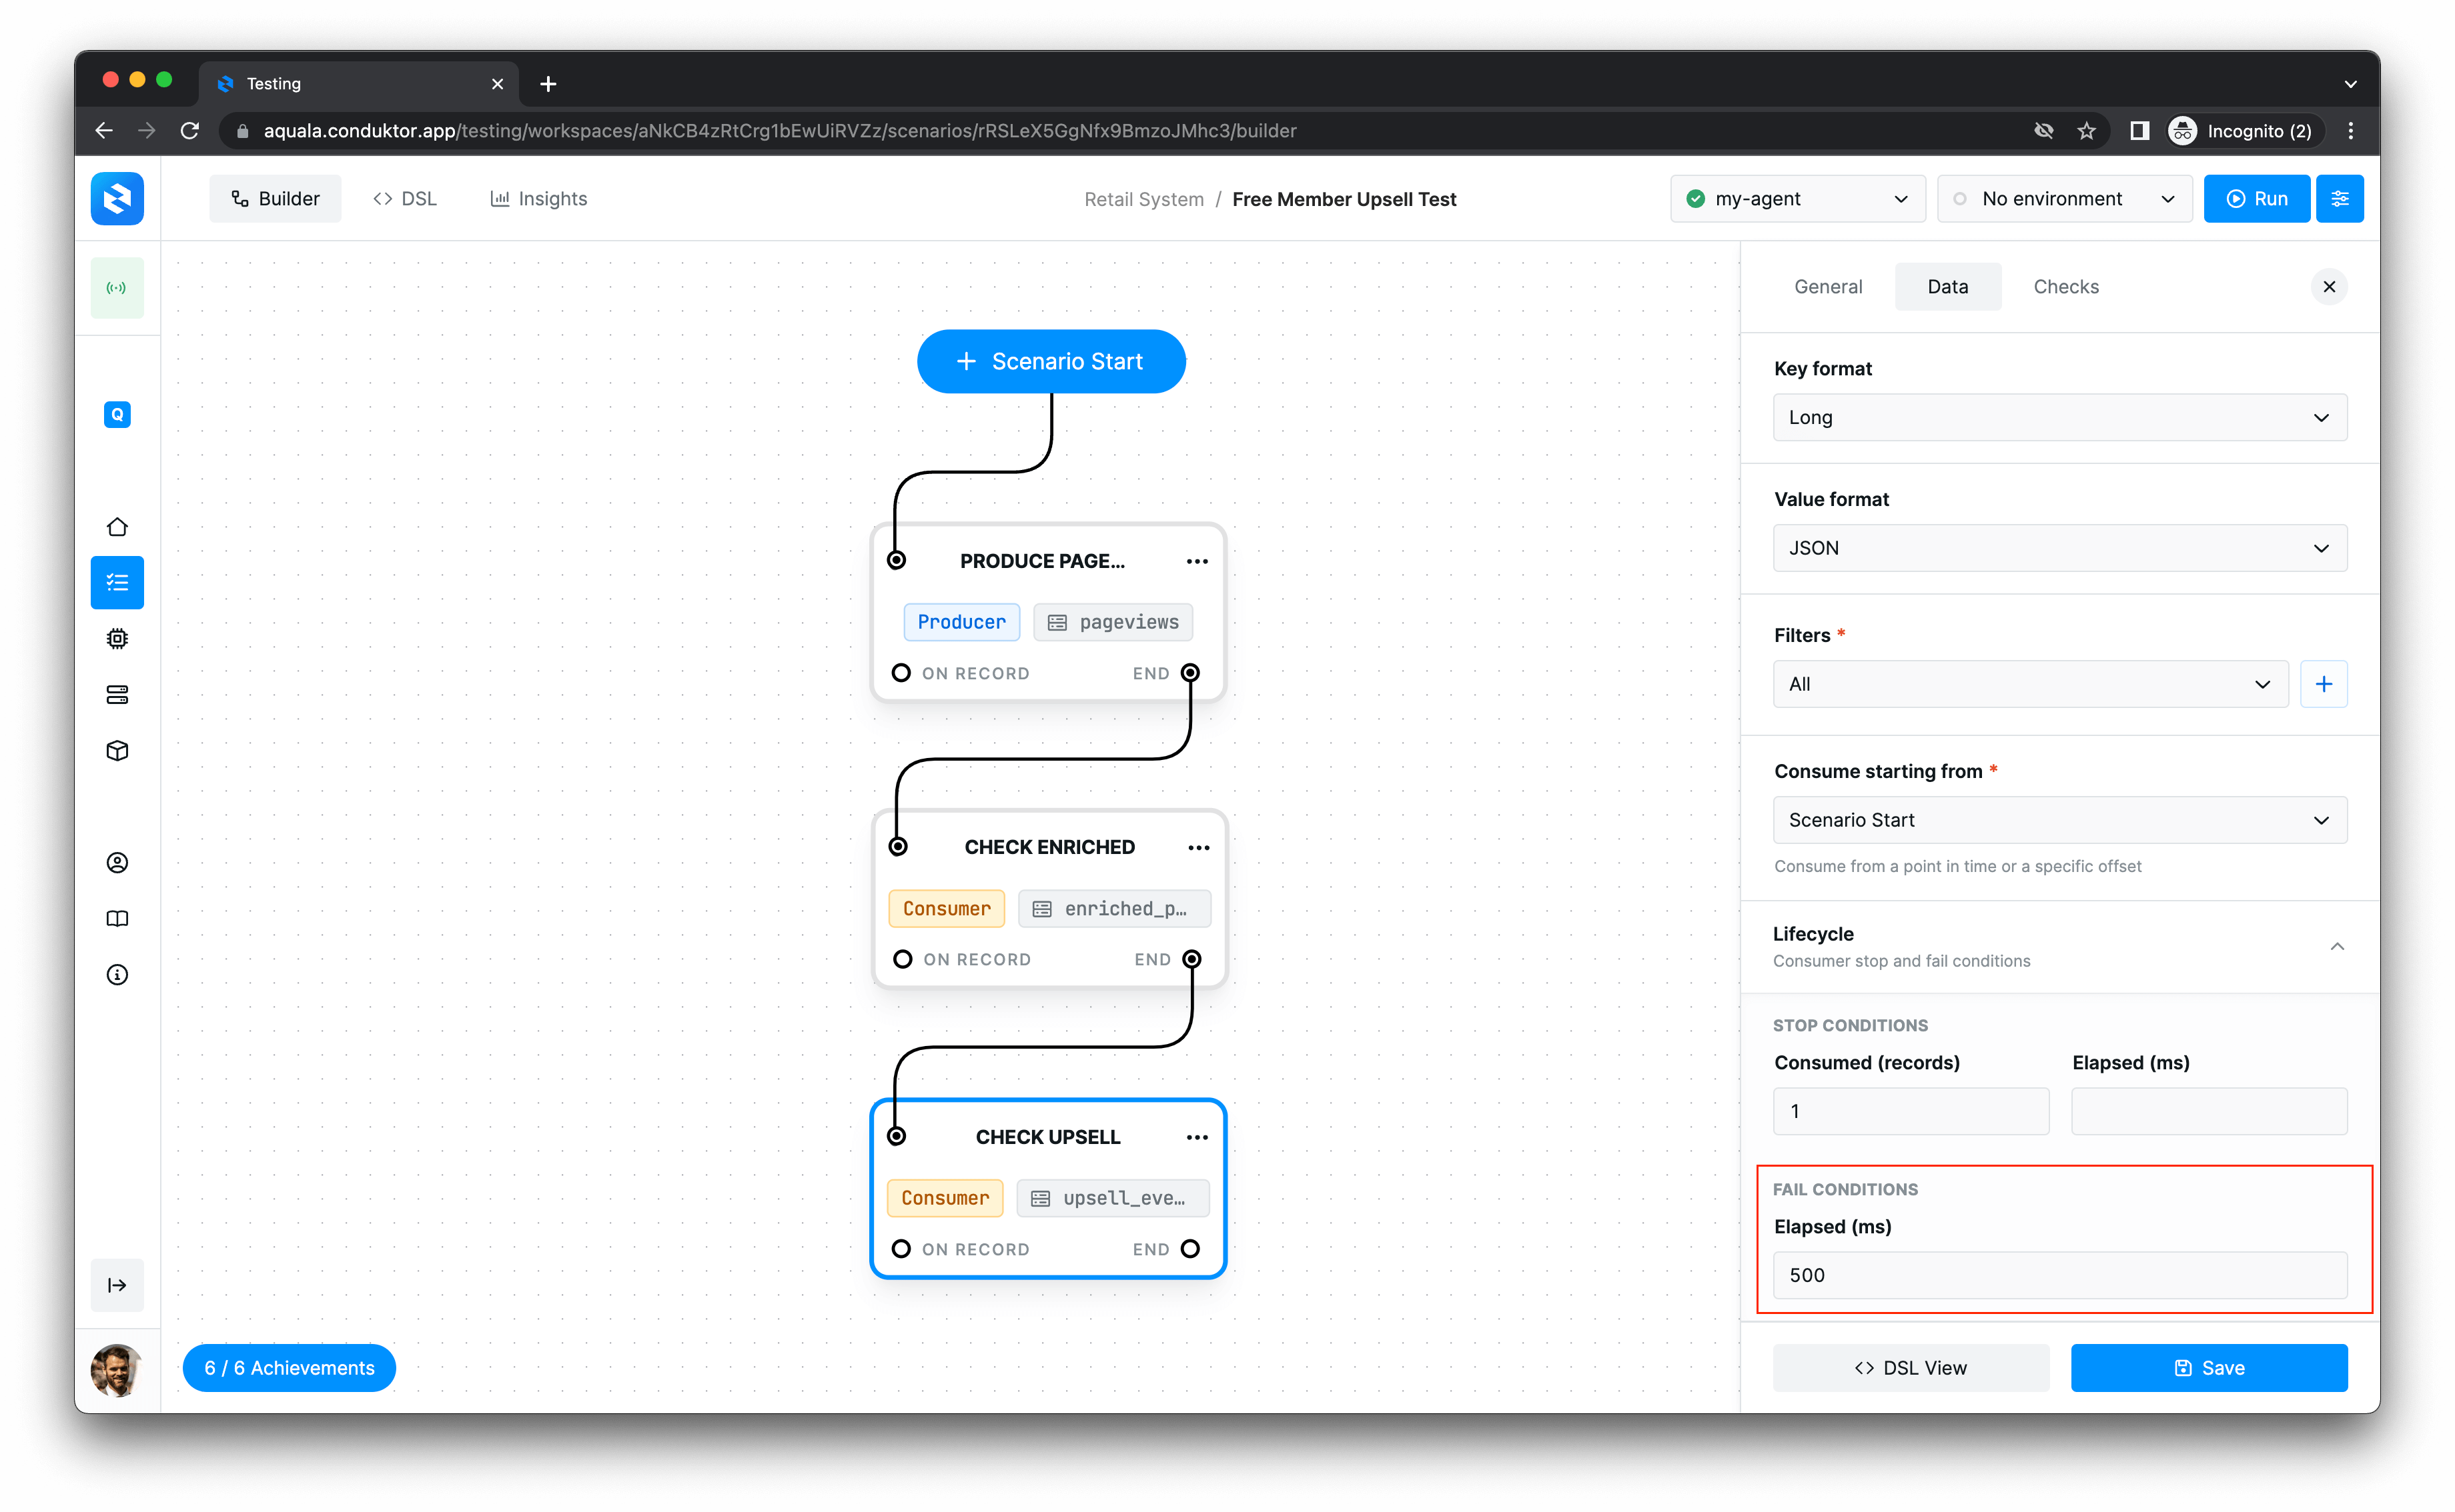Click the blue Q sidebar icon
2455x1512 pixels.
click(x=117, y=414)
